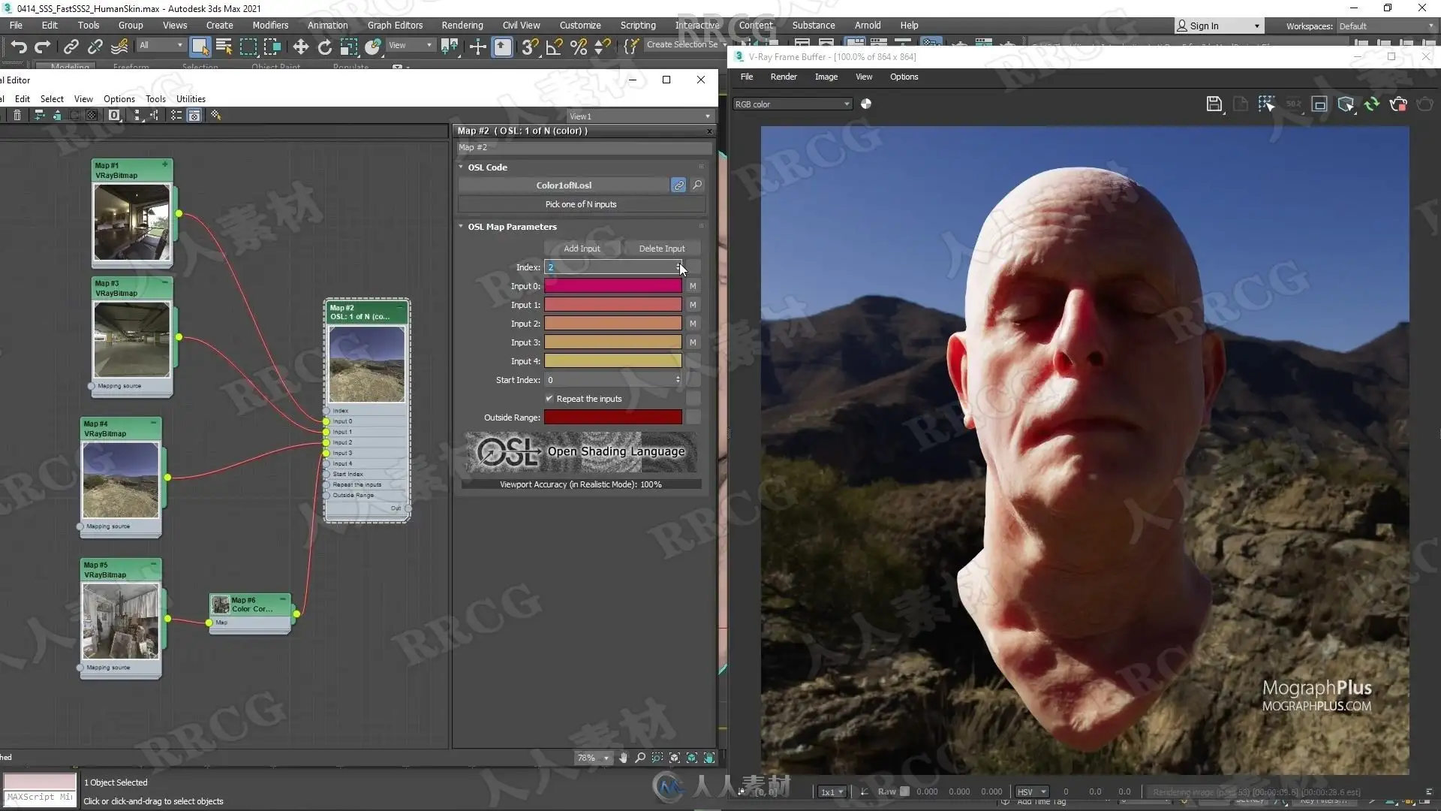
Task: Open the View1 dropdown in Material Editor
Action: click(639, 116)
